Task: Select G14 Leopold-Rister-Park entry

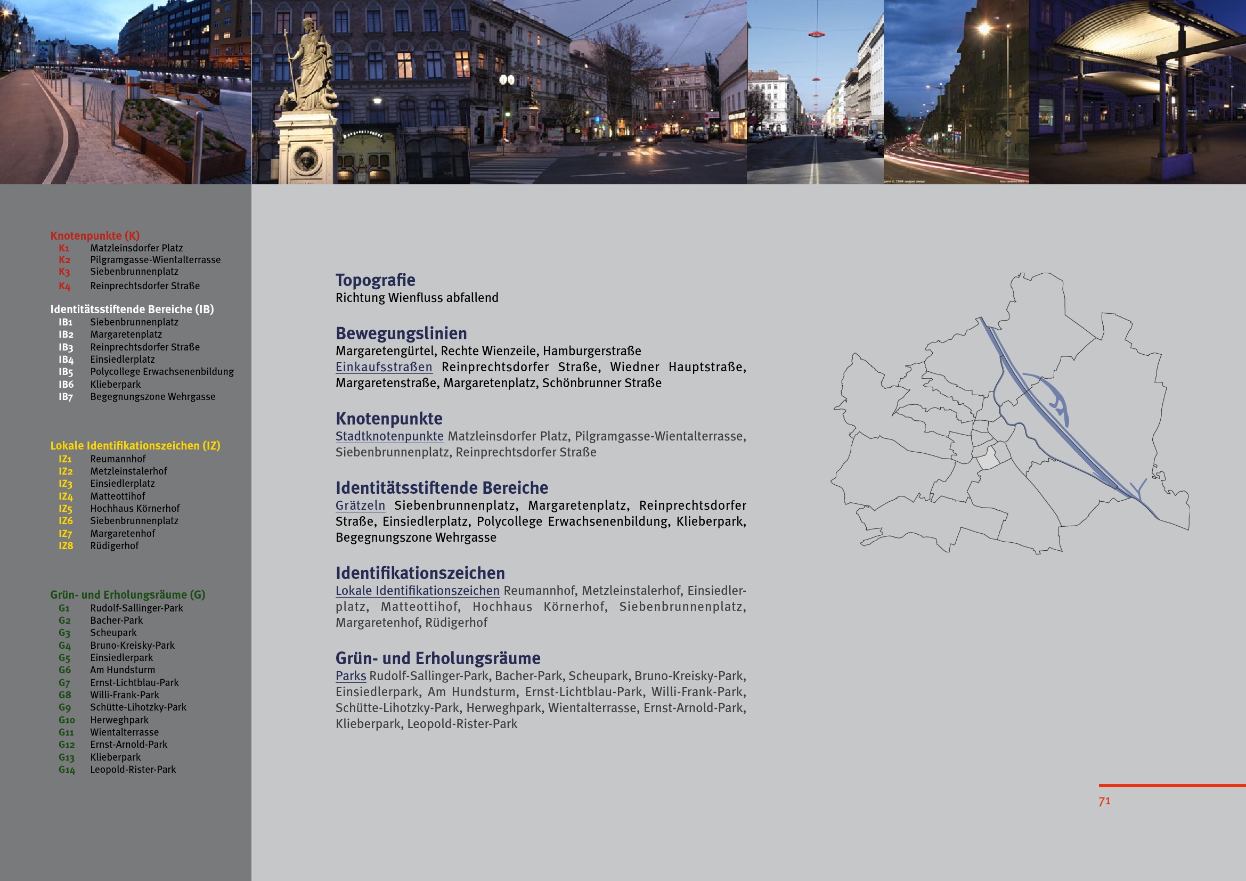Action: click(133, 770)
